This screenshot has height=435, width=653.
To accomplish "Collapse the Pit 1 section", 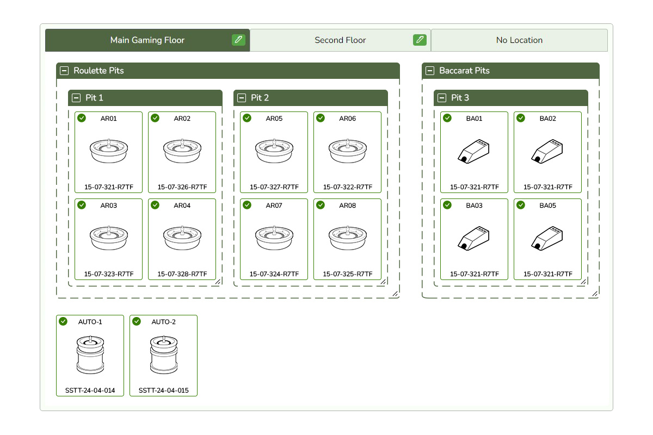I will 76,98.
